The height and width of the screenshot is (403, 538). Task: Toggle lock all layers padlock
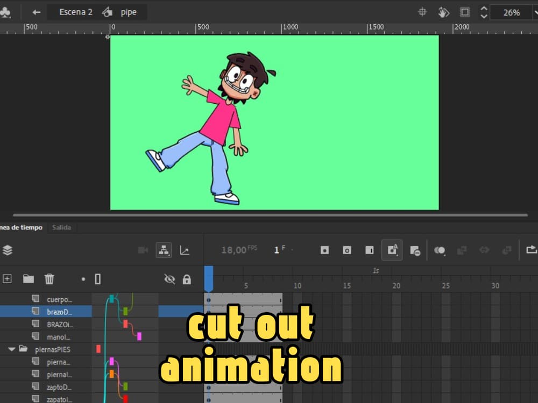(187, 279)
